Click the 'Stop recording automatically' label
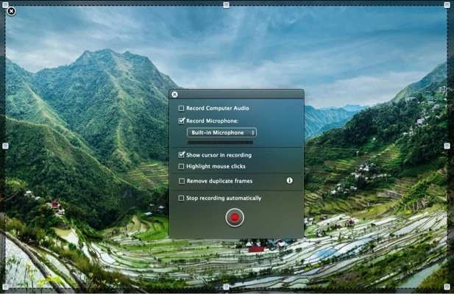Screen dimensions: 454x294 tap(224, 198)
